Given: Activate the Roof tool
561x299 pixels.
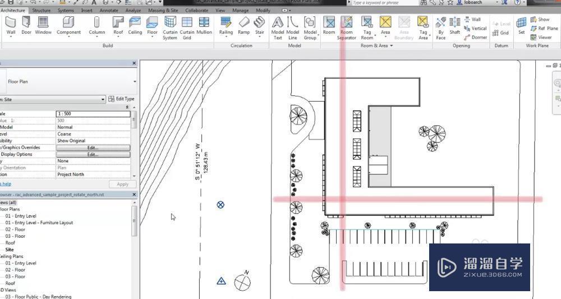Looking at the screenshot, I should click(x=118, y=26).
